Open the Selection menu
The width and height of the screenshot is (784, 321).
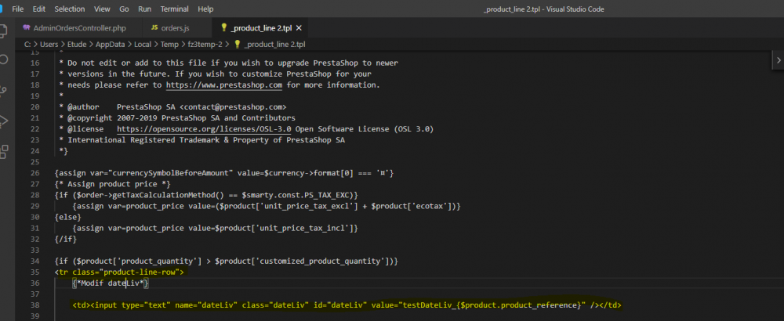pos(70,9)
